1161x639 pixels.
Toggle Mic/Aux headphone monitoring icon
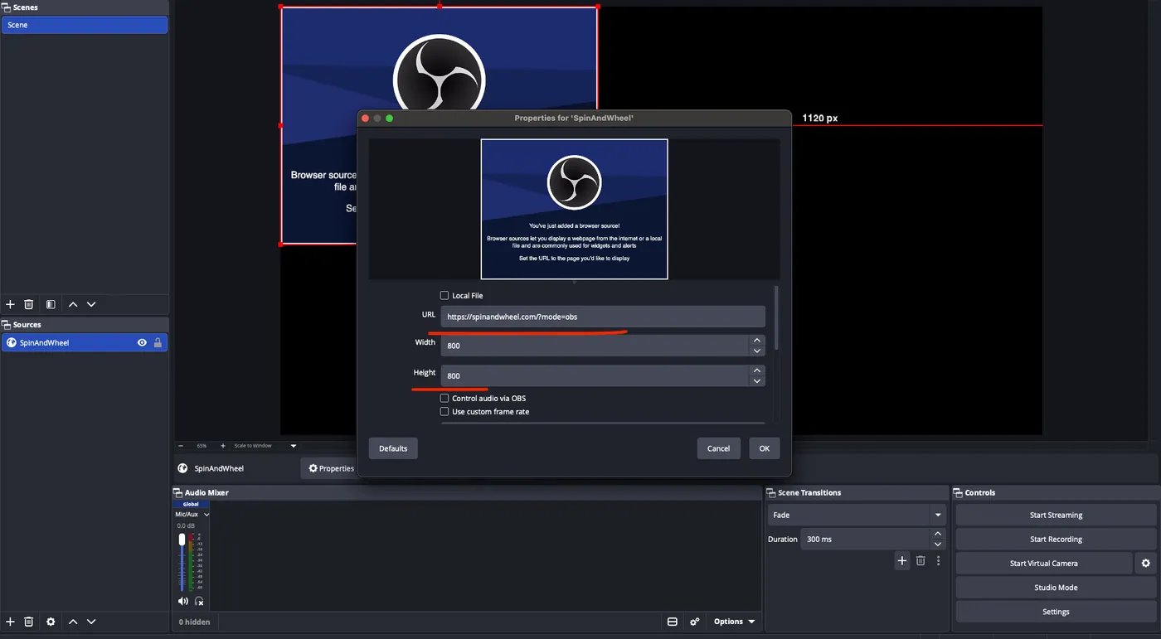click(x=199, y=601)
